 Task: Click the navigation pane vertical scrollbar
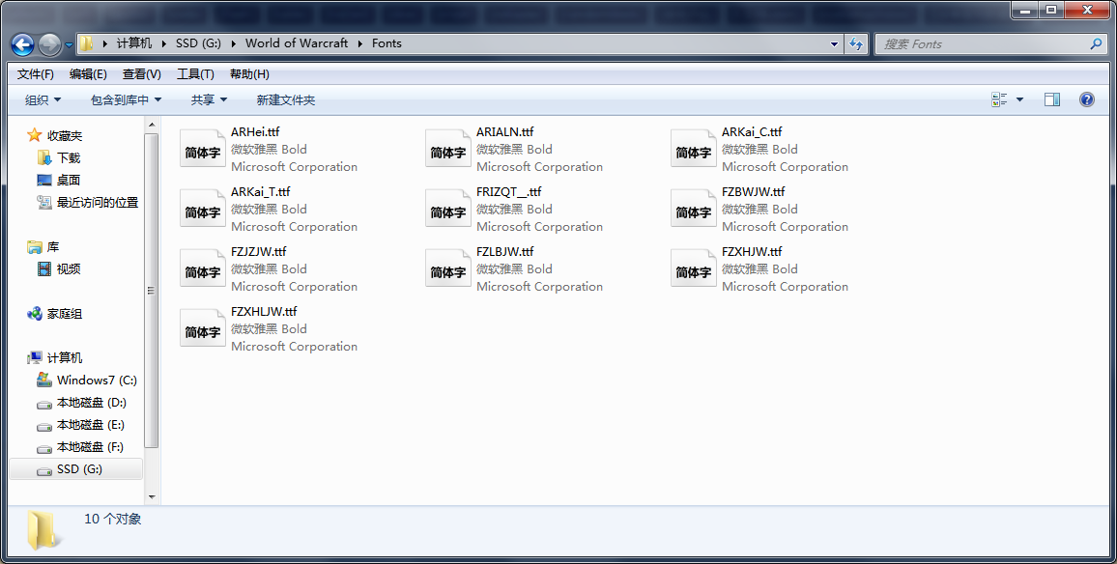click(x=152, y=290)
